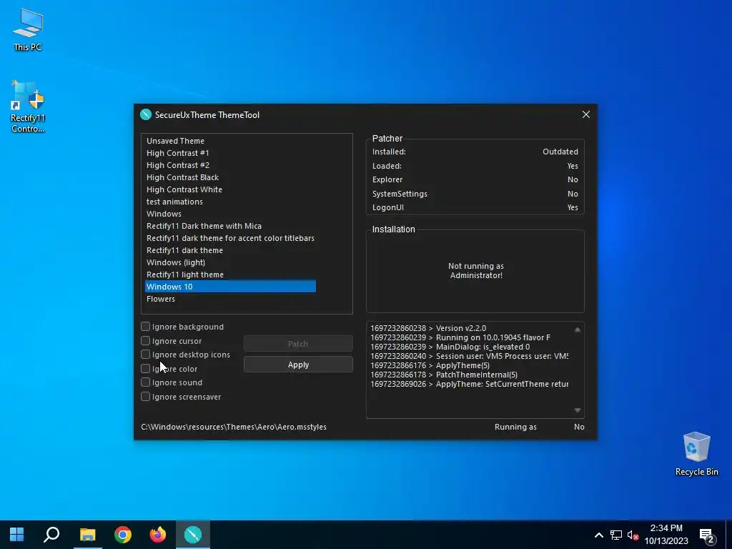This screenshot has height=549, width=732.
Task: Open the Windows Start menu
Action: (17, 535)
